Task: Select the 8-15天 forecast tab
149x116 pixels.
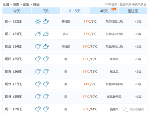Action: click(x=75, y=11)
